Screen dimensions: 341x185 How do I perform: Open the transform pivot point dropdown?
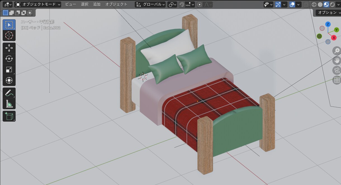pyautogui.click(x=172, y=4)
